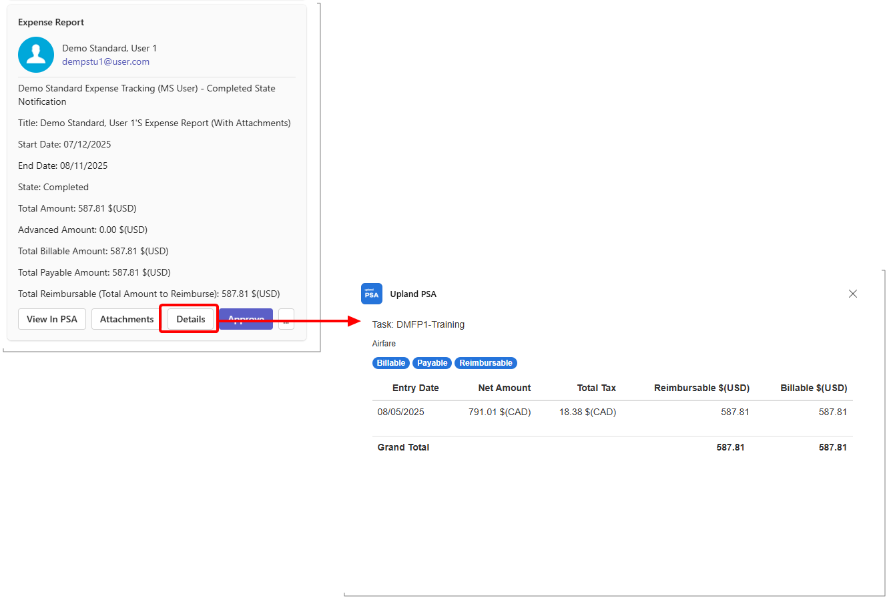Click the Upland PSA app logo icon
The image size is (893, 604).
(371, 294)
